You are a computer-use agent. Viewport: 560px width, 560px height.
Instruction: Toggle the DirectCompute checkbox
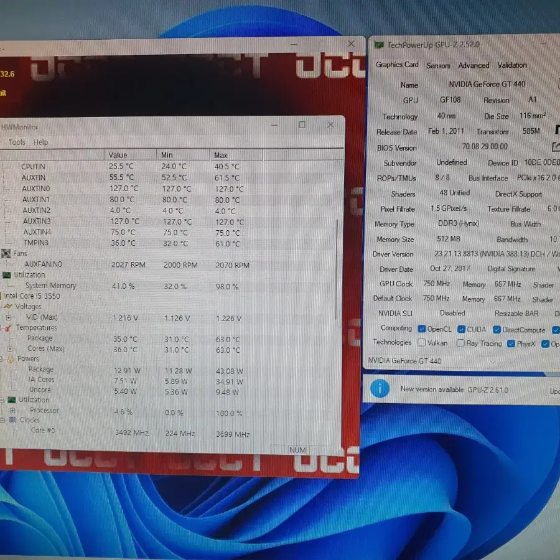pyautogui.click(x=497, y=330)
